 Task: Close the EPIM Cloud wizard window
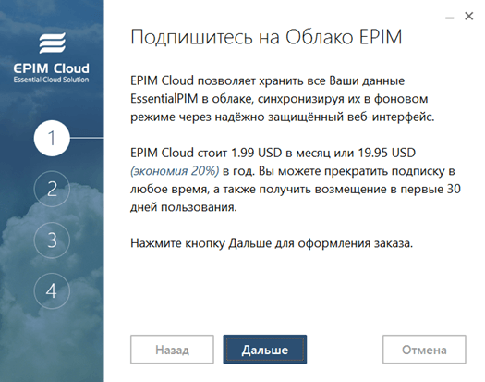(469, 16)
